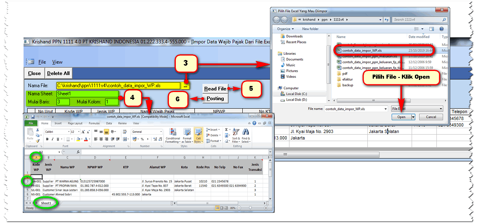Open the View menu in Krishand PPN
Viewport: 477px width, 223px height.
point(57,62)
